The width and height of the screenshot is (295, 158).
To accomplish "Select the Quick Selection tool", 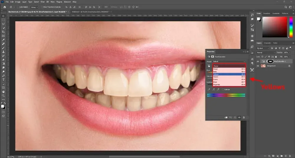I will pos(3,28).
